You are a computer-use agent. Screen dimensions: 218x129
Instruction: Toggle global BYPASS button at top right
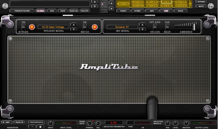click(x=201, y=2)
